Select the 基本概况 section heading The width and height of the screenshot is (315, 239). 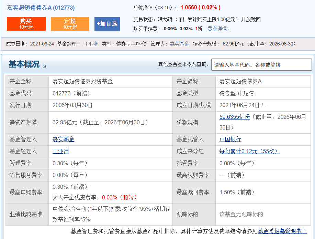click(x=24, y=64)
